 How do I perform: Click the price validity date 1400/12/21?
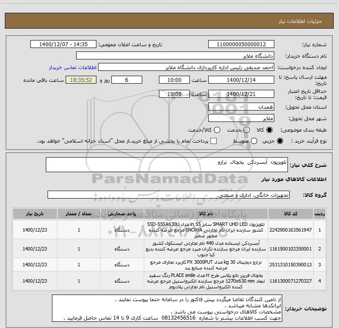coord(241,94)
